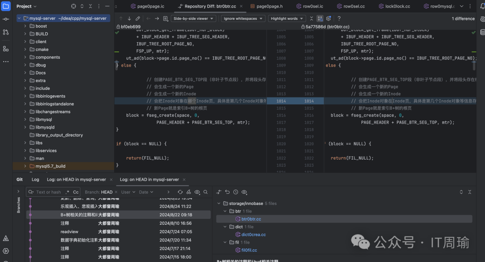Open the Commit tool window icon
The height and width of the screenshot is (262, 485).
click(6, 19)
